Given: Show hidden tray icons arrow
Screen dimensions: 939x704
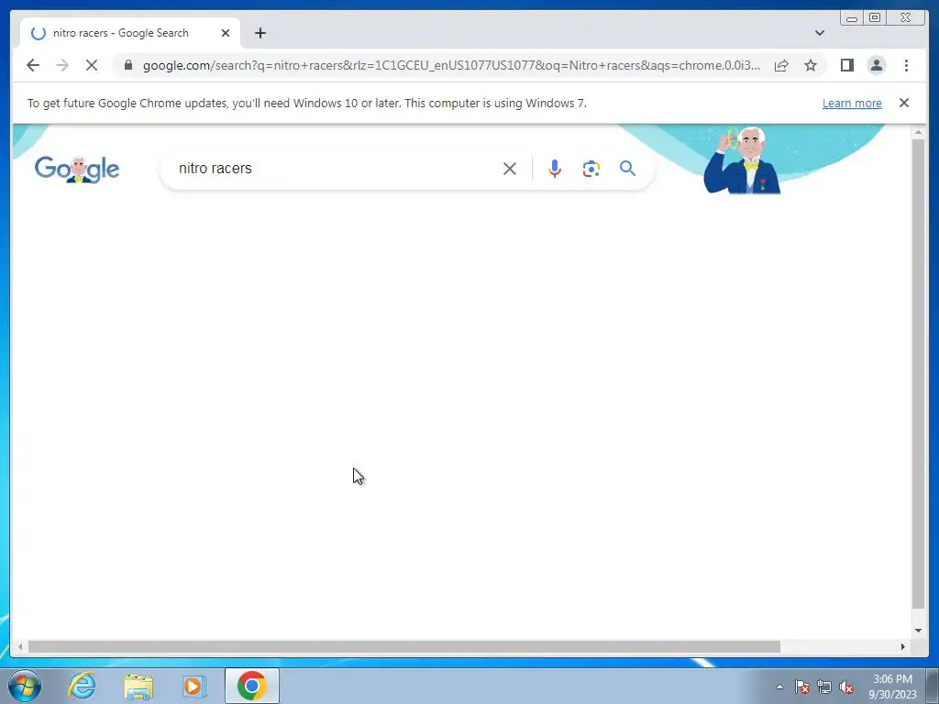Looking at the screenshot, I should coord(779,687).
